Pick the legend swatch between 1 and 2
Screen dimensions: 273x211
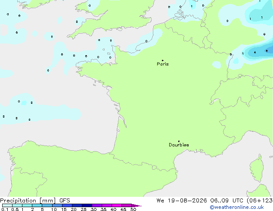point(27,205)
